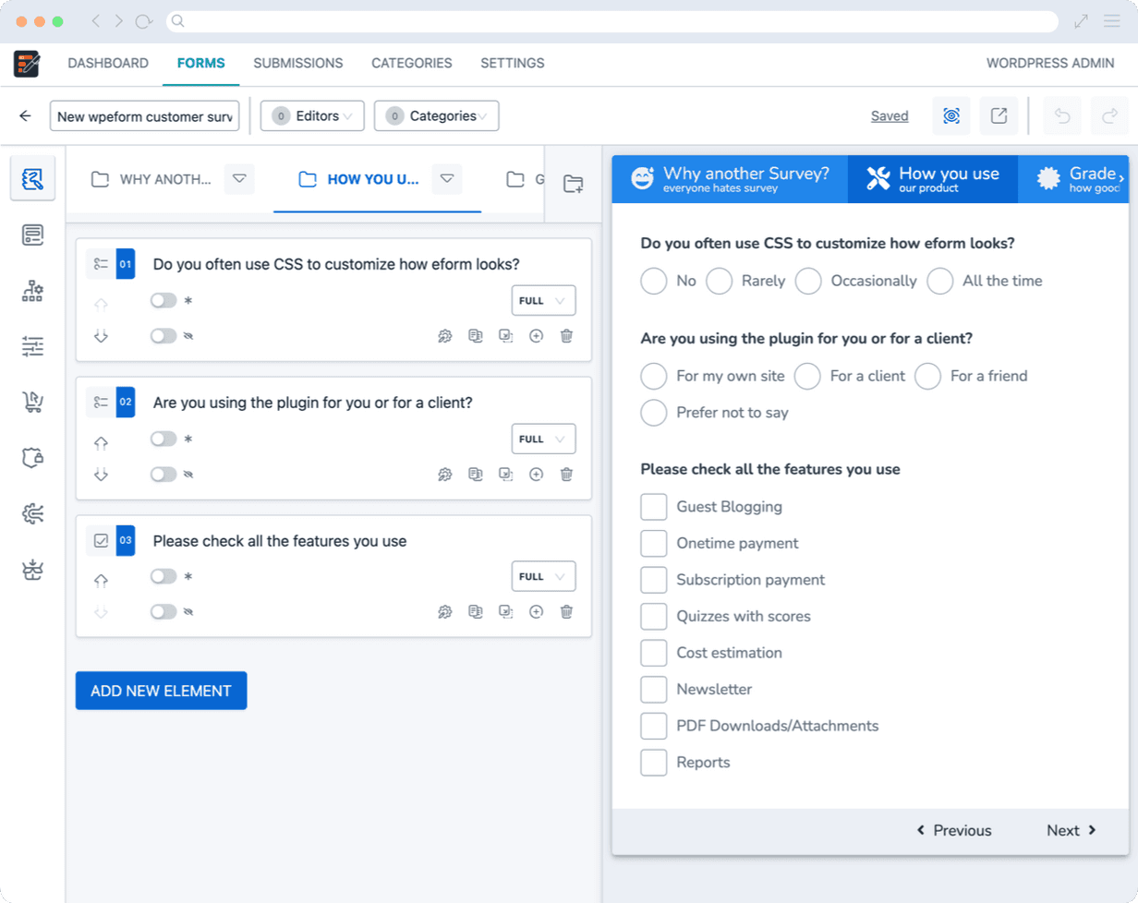Open the form preview eye icon

951,115
